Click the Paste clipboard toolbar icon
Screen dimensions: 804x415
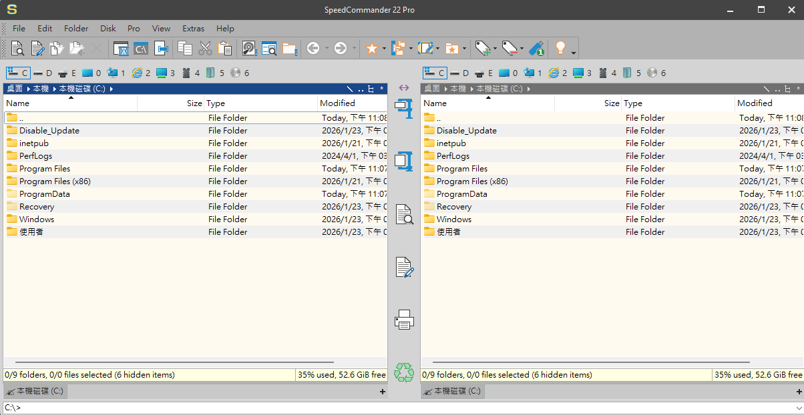pos(225,48)
